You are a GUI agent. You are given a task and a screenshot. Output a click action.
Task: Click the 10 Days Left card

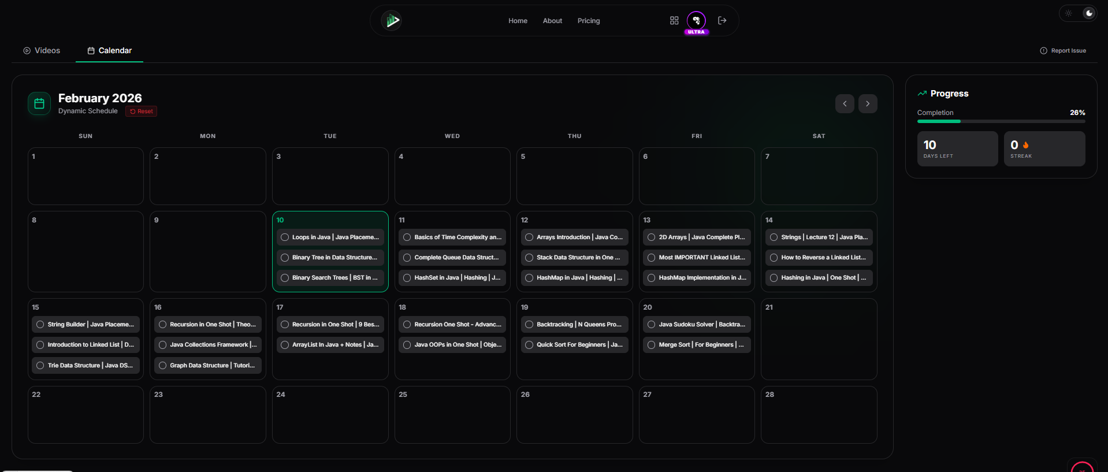(x=958, y=149)
